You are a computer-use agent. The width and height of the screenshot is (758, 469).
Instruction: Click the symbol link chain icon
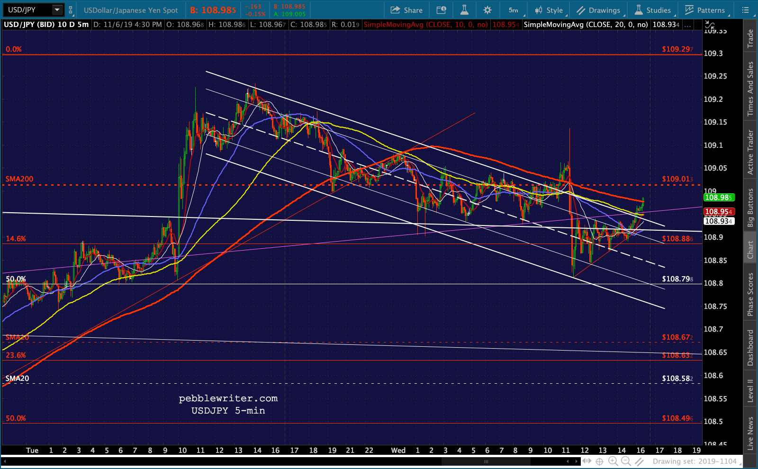pyautogui.click(x=71, y=10)
